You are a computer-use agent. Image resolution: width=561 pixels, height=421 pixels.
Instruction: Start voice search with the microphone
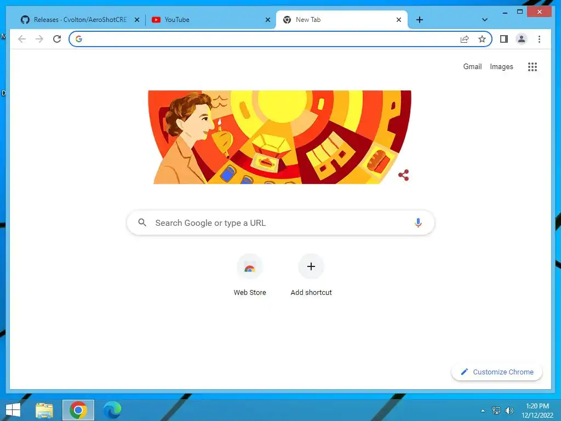(418, 223)
